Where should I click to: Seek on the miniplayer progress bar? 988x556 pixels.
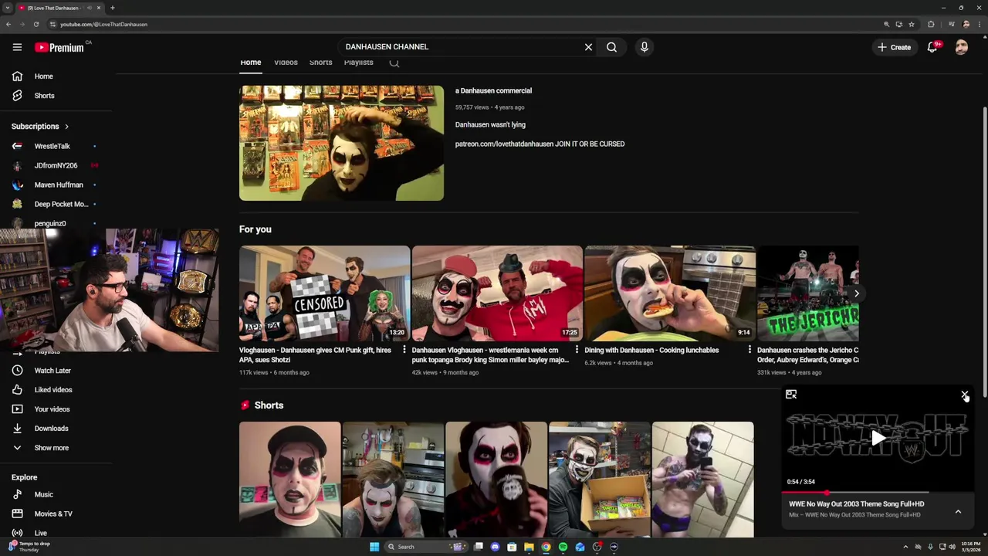pos(878,492)
